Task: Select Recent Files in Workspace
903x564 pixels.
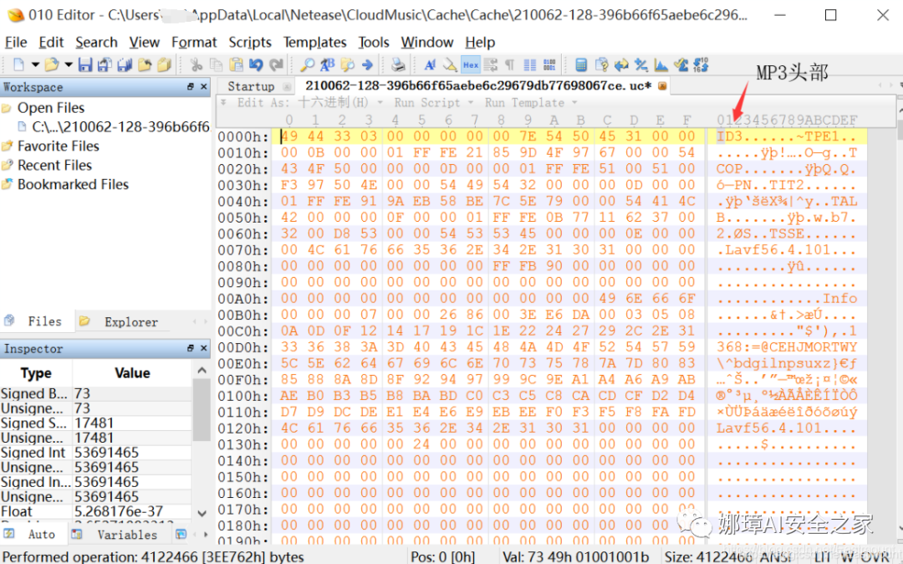Action: pos(54,166)
